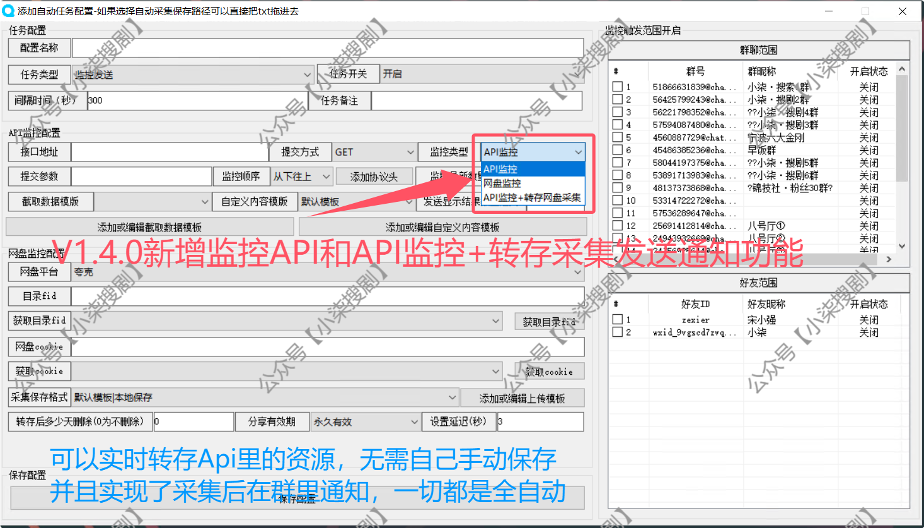Click the 转存后多少天删除 field showing 0
This screenshot has width=924, height=528.
click(x=193, y=421)
